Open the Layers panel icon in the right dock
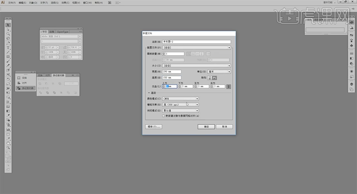Image resolution: width=357 pixels, height=194 pixels. tap(352, 84)
